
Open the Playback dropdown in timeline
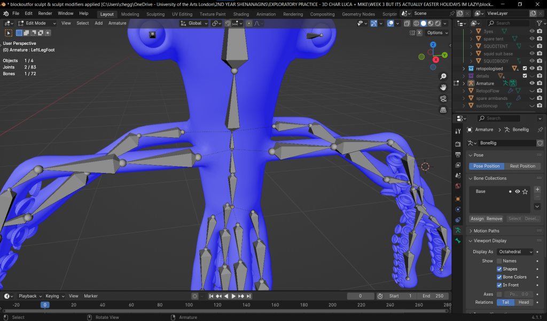tap(30, 296)
